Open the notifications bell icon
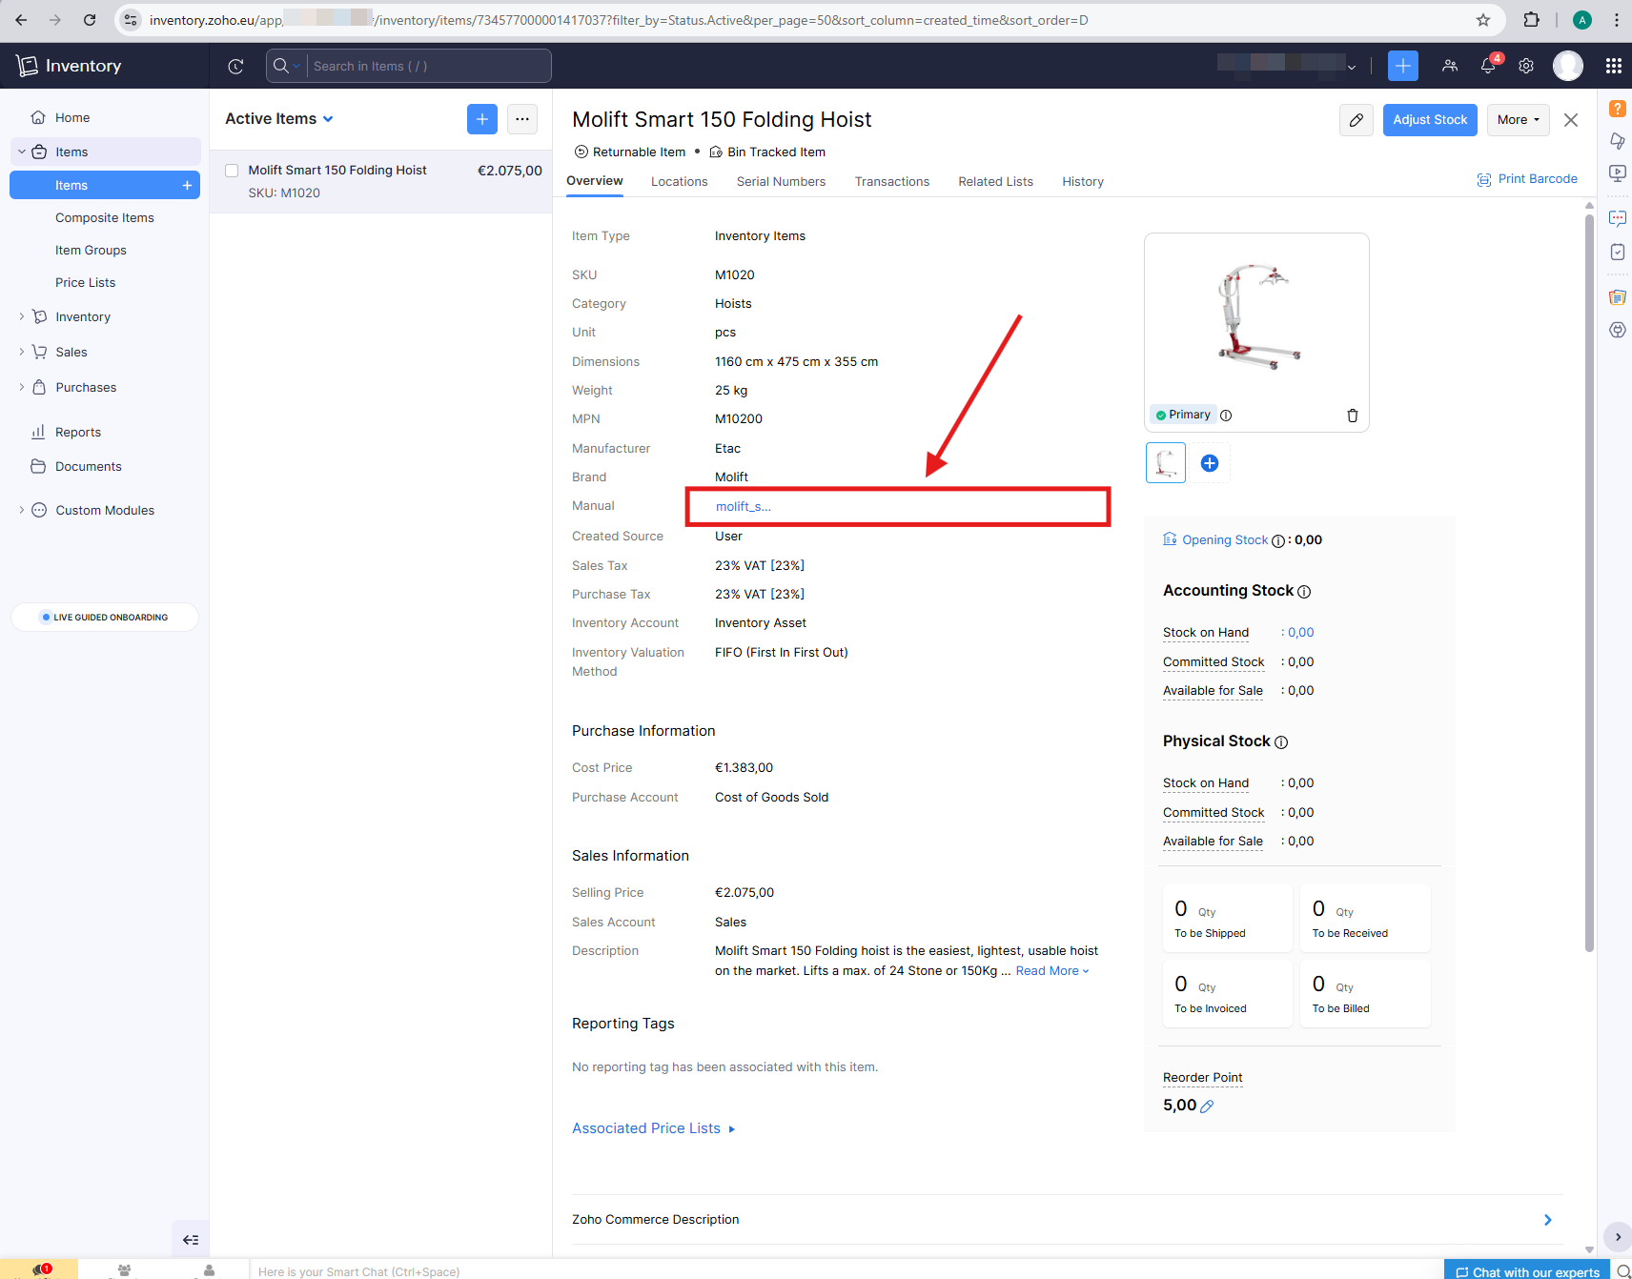The height and width of the screenshot is (1279, 1632). pos(1487,66)
